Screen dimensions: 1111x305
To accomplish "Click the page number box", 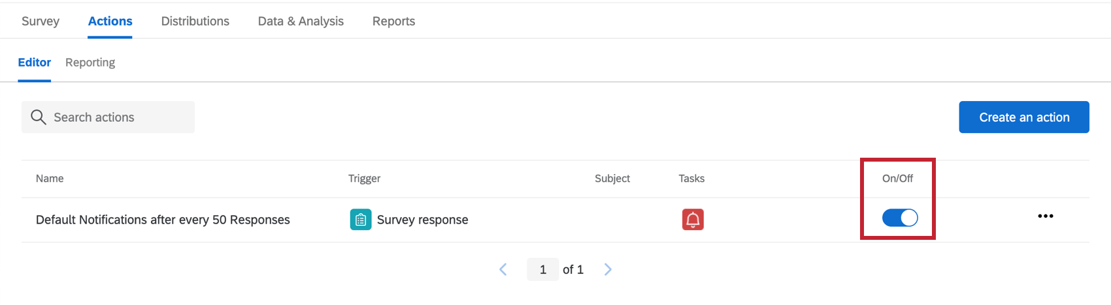I will click(542, 269).
